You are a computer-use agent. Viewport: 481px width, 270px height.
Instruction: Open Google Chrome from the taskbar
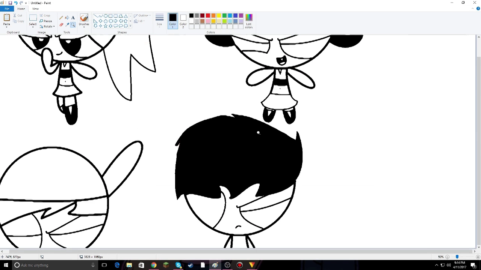pos(154,265)
